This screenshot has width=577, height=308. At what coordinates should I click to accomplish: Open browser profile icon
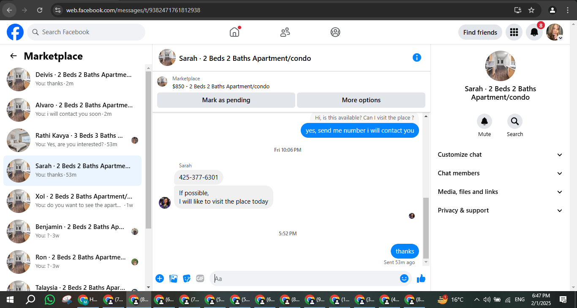pos(553,10)
